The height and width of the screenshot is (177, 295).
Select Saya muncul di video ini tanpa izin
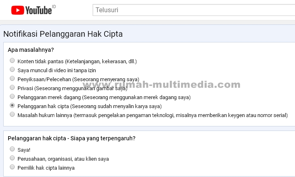tap(12, 69)
